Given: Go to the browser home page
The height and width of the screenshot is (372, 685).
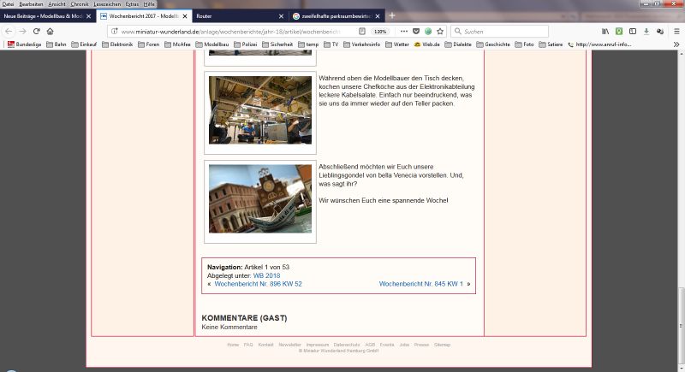Looking at the screenshot, I should click(50, 31).
